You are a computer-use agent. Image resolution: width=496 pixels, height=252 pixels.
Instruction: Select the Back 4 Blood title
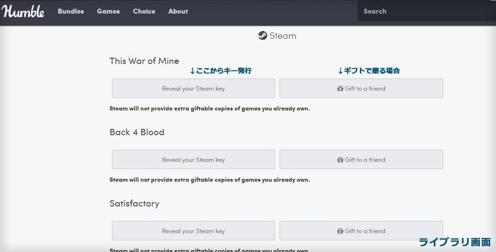tap(137, 132)
